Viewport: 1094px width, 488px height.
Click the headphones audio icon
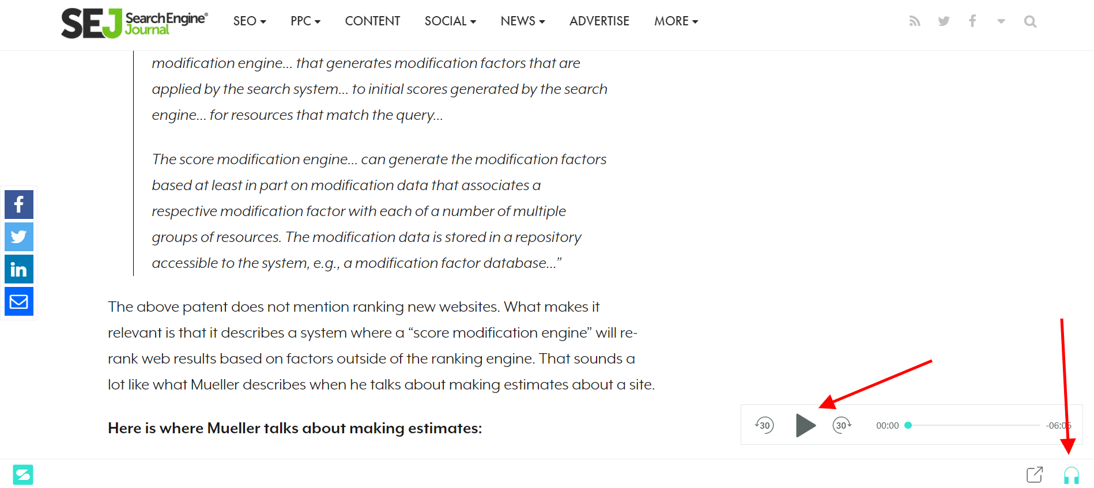click(x=1071, y=475)
